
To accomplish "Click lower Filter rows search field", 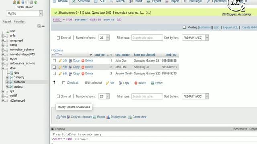I will 147,96.
